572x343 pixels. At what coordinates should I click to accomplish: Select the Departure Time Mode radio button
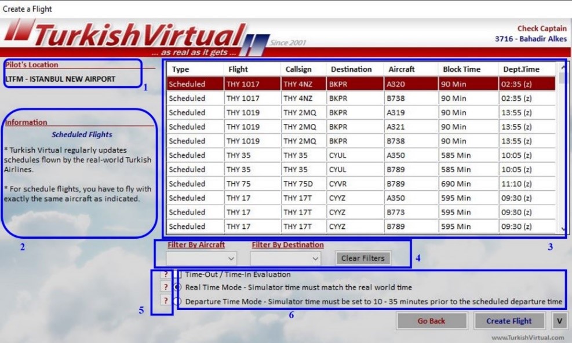[x=178, y=301]
